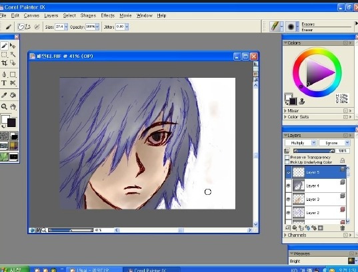Hide Layer 3 with its eye icon
This screenshot has width=358, height=272.
click(x=289, y=200)
